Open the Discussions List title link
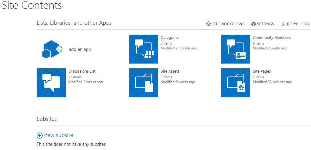311x150 pixels. coord(82,71)
